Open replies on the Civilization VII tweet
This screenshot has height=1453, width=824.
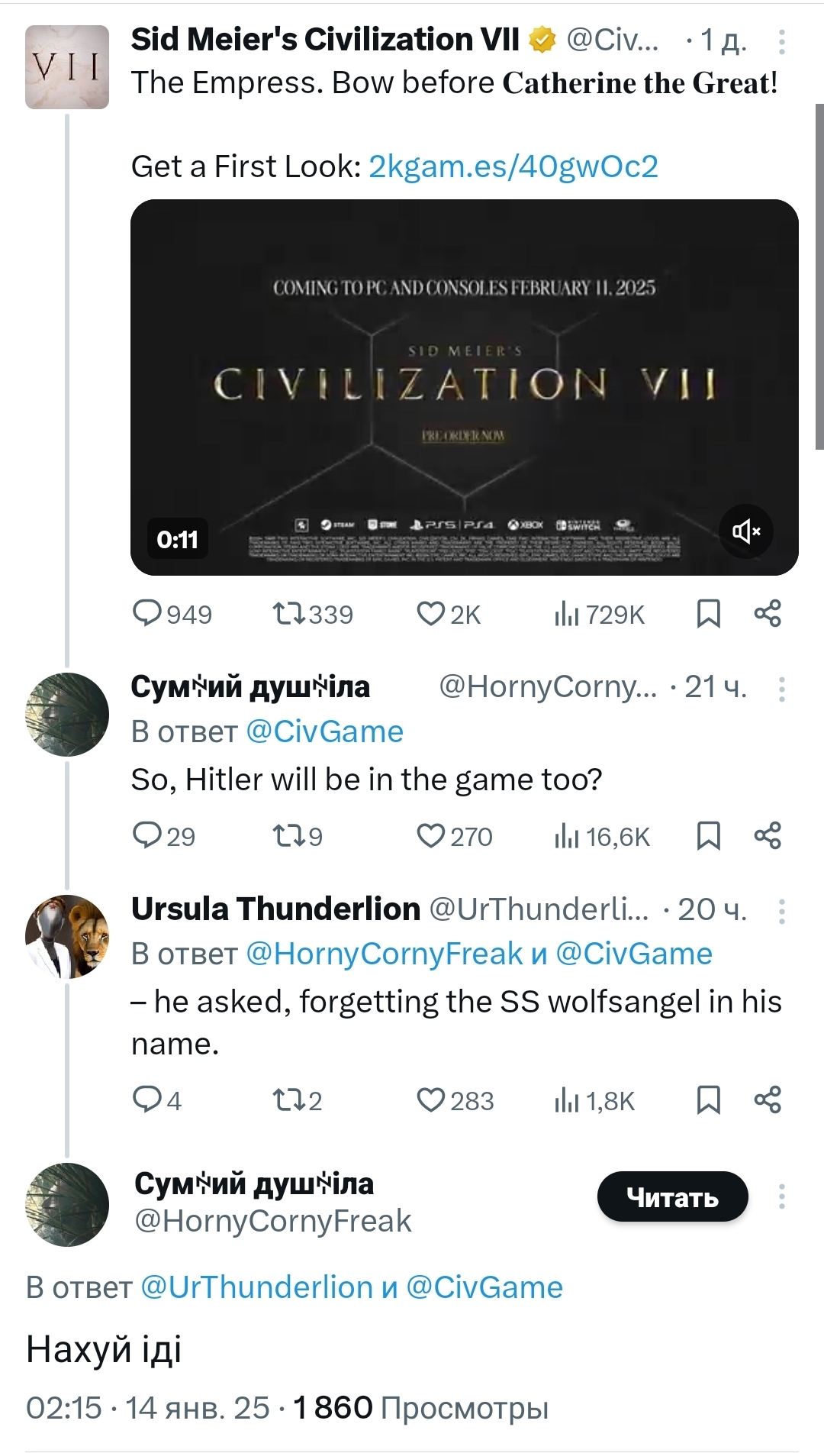(146, 614)
